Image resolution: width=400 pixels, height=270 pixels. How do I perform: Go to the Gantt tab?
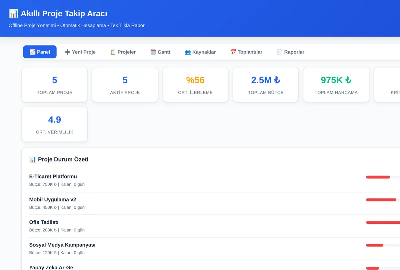pyautogui.click(x=160, y=52)
